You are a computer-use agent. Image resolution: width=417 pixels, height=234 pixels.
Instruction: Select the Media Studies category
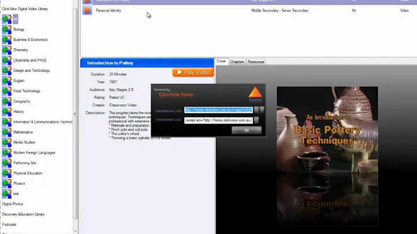click(x=24, y=142)
